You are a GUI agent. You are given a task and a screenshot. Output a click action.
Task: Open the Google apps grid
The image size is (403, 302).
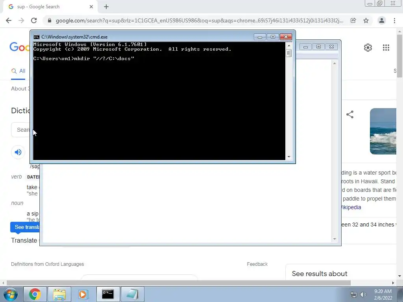[x=386, y=48]
